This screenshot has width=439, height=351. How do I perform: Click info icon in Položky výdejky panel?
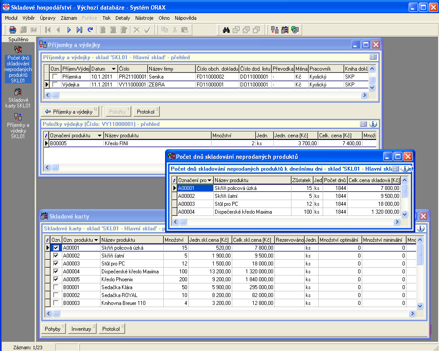(x=373, y=124)
